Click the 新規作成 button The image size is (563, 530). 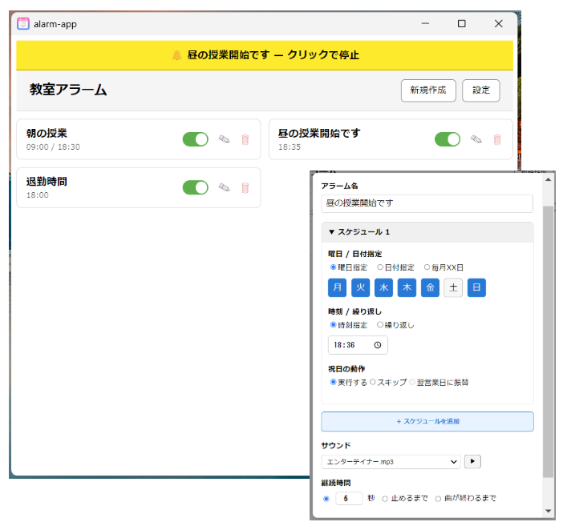(428, 90)
